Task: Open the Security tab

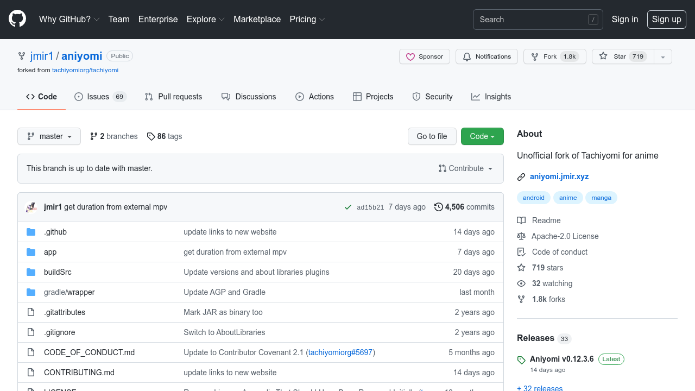Action: pos(432,97)
